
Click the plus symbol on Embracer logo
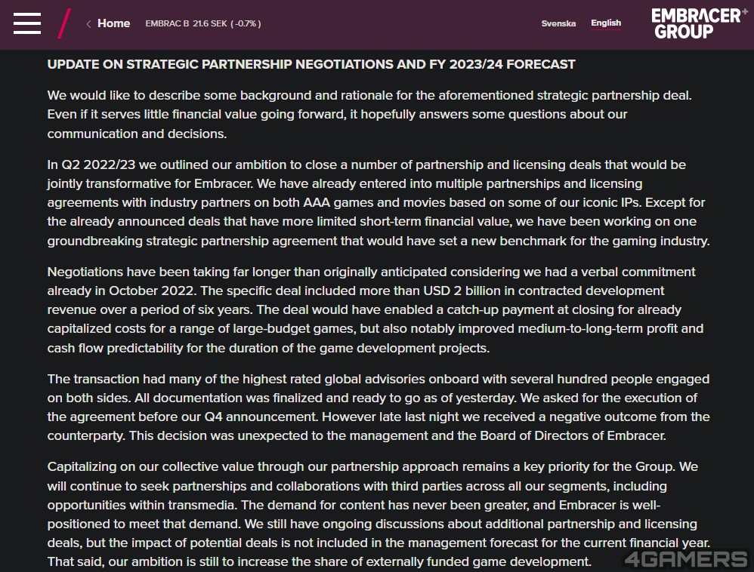click(744, 11)
